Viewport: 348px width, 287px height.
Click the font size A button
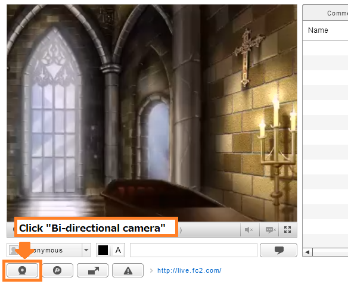(118, 250)
